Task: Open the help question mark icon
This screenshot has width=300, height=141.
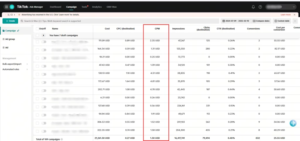Action: (260, 7)
